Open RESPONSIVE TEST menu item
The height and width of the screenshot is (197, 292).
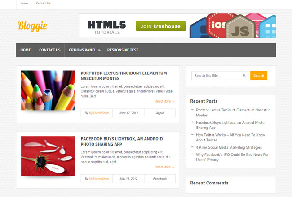point(123,50)
